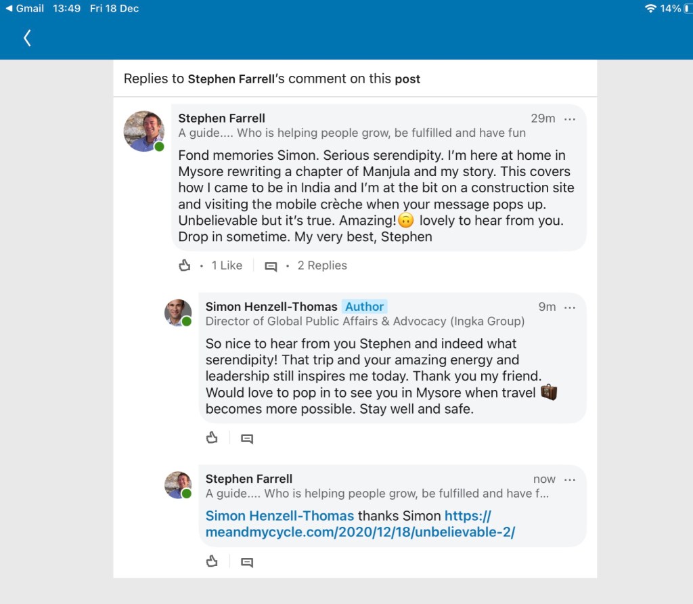View the 1 Like count

point(226,265)
